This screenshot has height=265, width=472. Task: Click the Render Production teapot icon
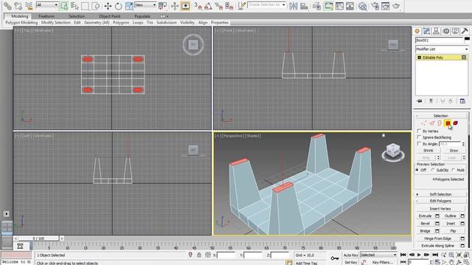click(x=397, y=5)
